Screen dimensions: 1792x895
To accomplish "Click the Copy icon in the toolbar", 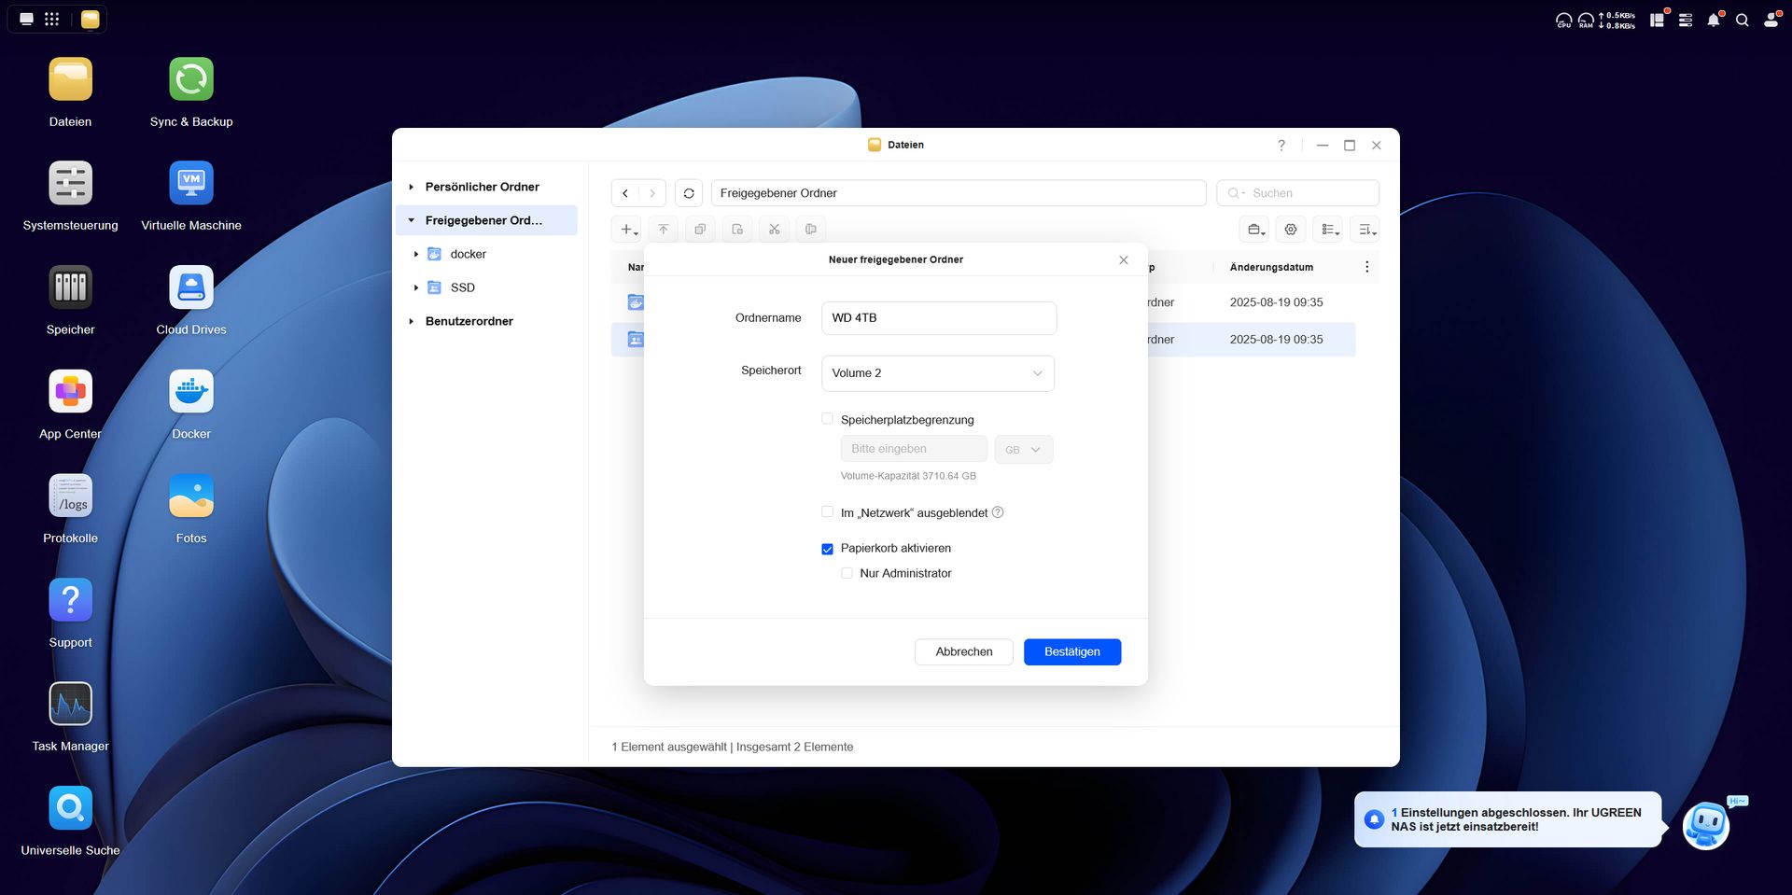I will point(700,229).
